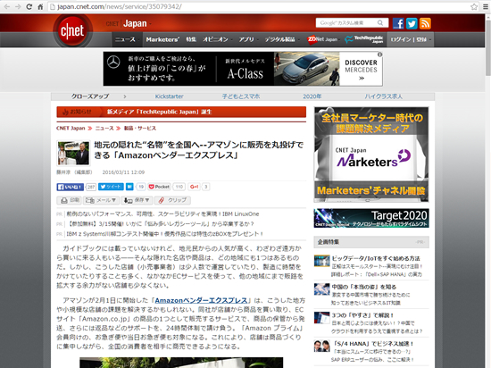Click the ビッグデータ/IoT article thumbnail
Viewport: 491px width, 368px height.
(322, 261)
